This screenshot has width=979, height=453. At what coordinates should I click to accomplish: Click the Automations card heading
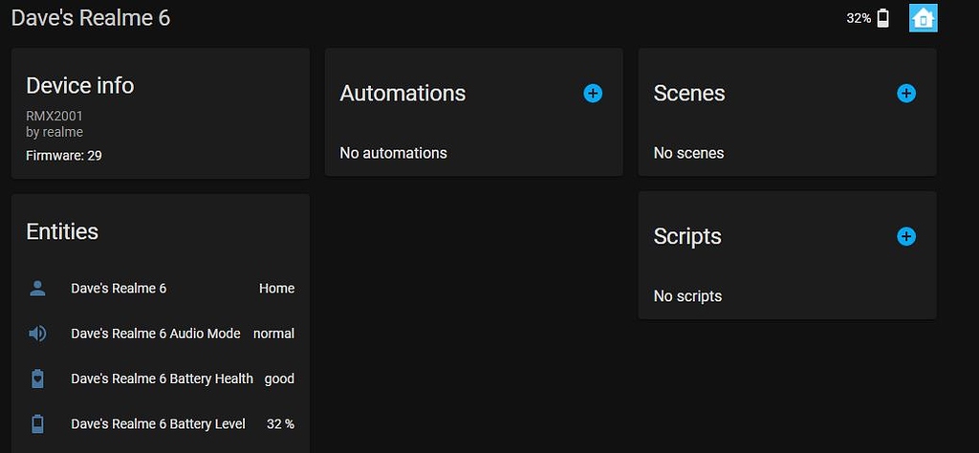click(x=402, y=93)
